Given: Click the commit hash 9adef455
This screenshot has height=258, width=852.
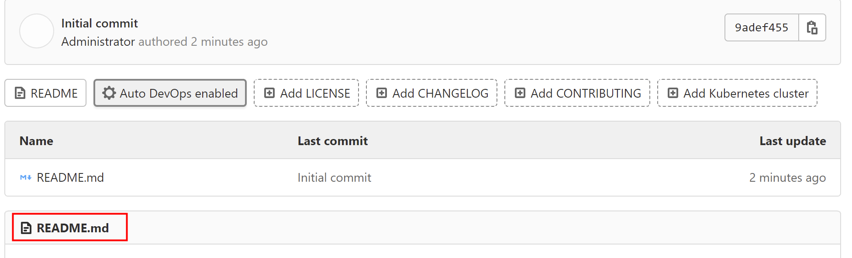Looking at the screenshot, I should tap(761, 27).
